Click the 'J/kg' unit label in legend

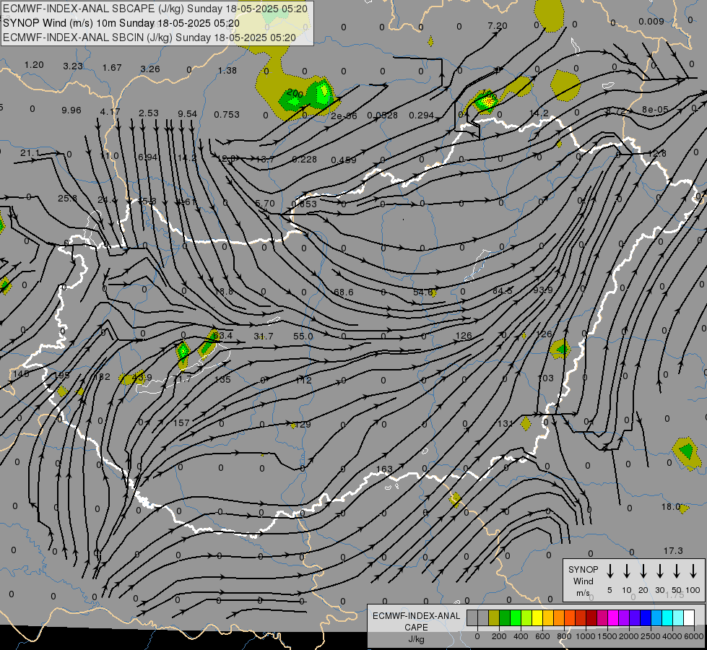coord(416,639)
